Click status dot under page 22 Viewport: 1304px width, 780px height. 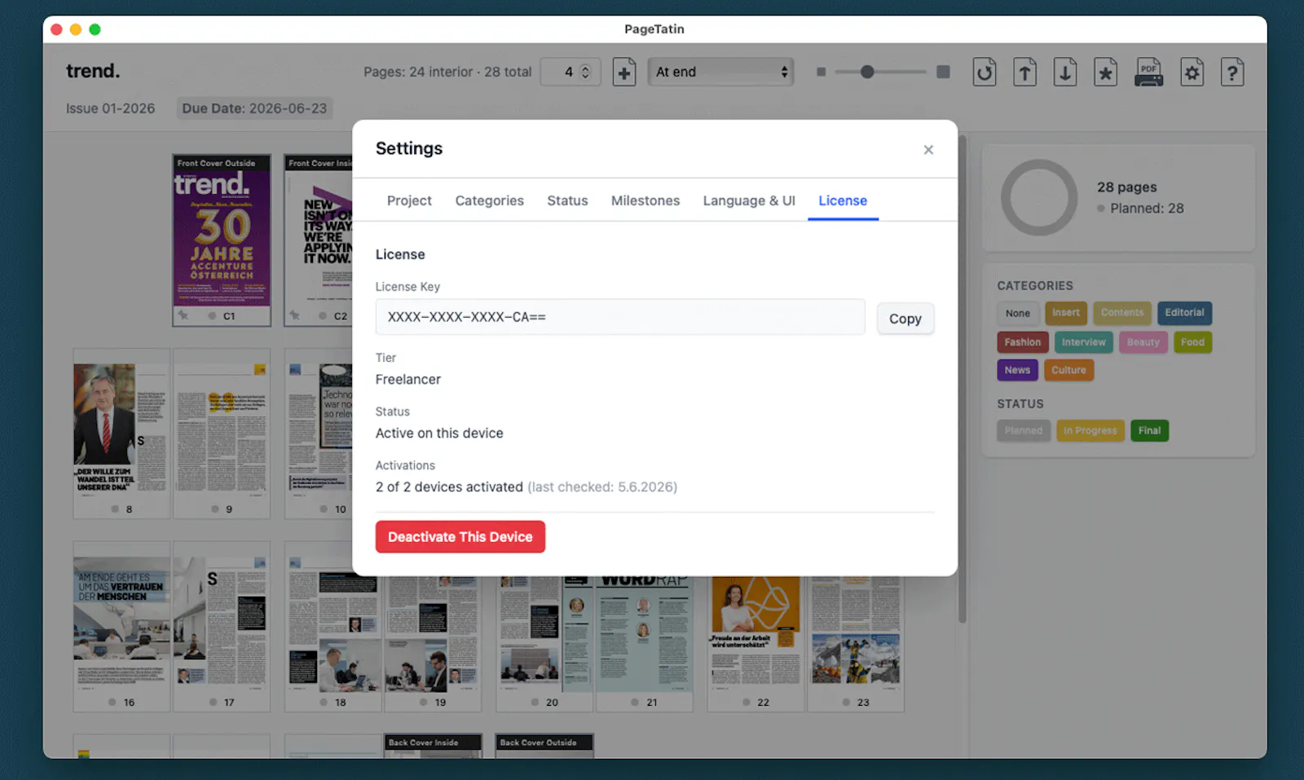(x=746, y=703)
